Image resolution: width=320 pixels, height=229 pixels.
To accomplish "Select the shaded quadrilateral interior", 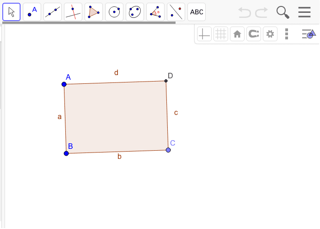I will tap(116, 117).
